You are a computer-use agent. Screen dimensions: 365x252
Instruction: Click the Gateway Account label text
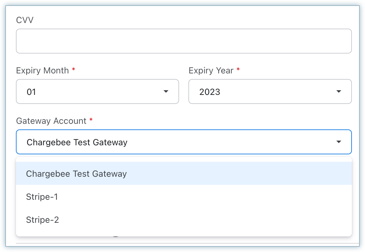(51, 121)
